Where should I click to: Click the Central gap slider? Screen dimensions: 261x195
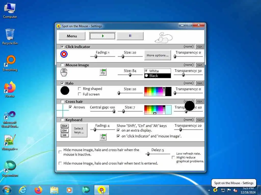click(102, 111)
